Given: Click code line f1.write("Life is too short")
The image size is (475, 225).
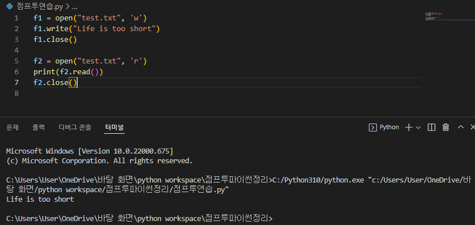Looking at the screenshot, I should coord(96,29).
